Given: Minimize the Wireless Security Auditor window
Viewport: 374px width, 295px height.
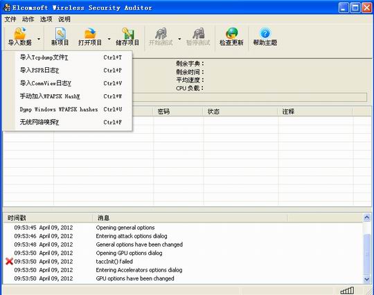Looking at the screenshot, I should 344,8.
